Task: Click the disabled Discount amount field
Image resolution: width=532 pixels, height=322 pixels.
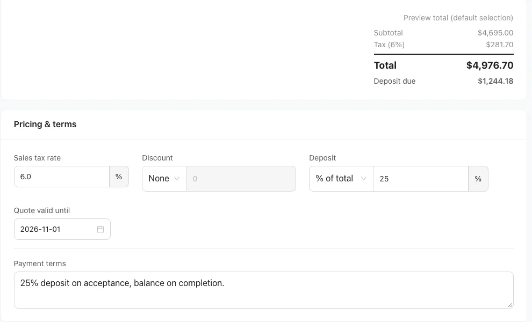Action: (x=241, y=179)
